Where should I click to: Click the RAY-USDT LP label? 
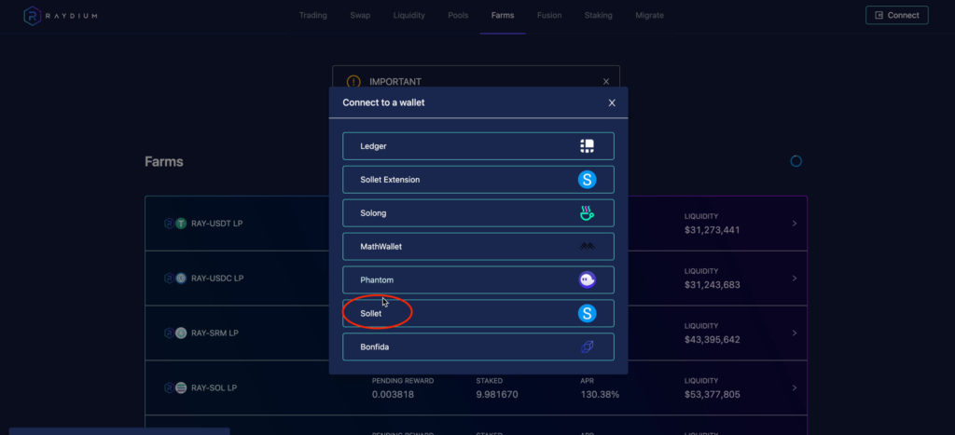tap(216, 224)
